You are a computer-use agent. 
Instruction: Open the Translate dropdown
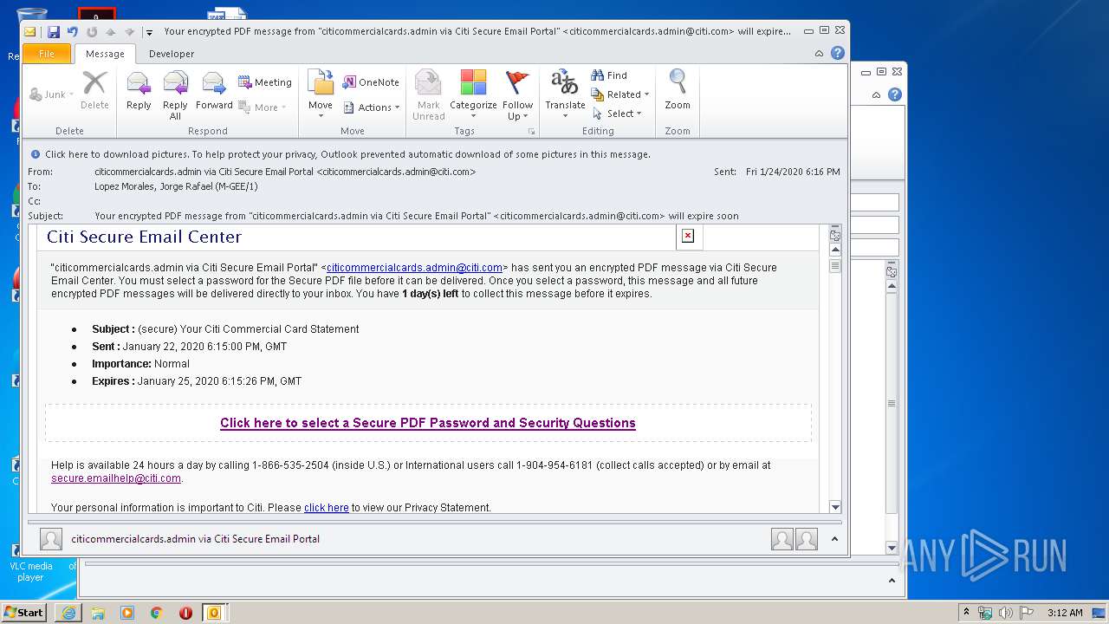tap(565, 94)
